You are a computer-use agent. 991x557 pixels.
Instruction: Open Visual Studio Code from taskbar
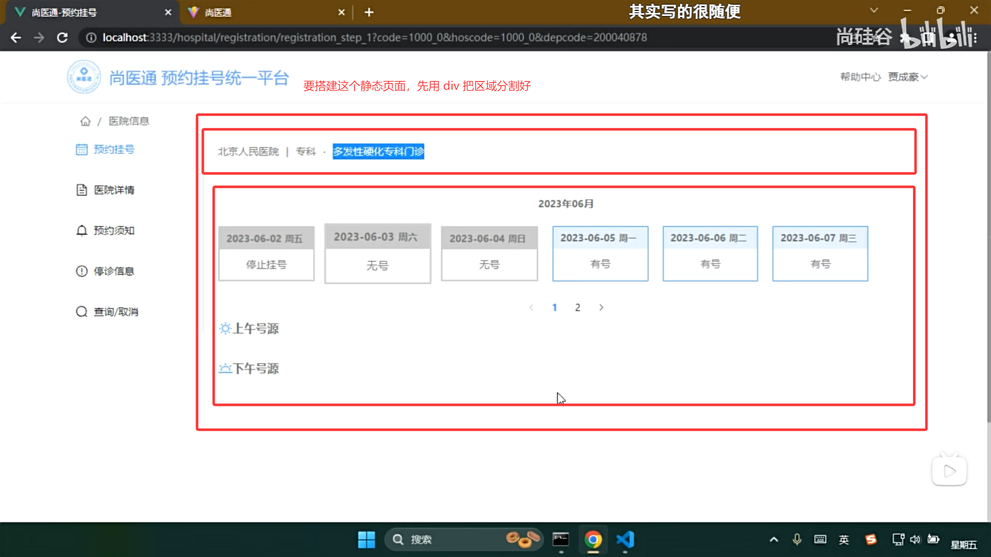(625, 539)
